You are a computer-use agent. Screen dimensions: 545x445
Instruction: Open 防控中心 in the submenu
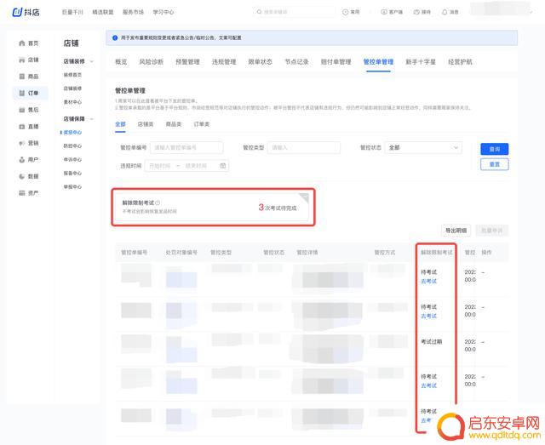coord(72,145)
